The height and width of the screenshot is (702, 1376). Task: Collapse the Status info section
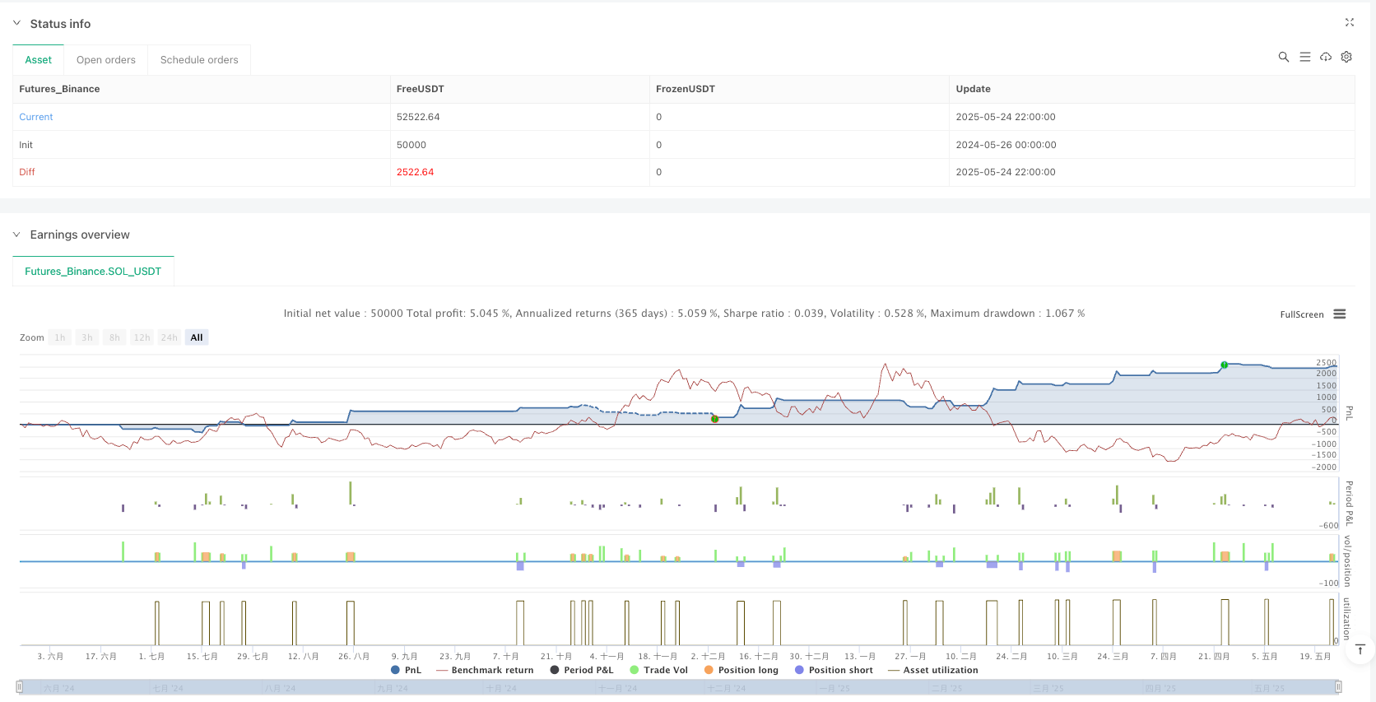click(x=16, y=23)
